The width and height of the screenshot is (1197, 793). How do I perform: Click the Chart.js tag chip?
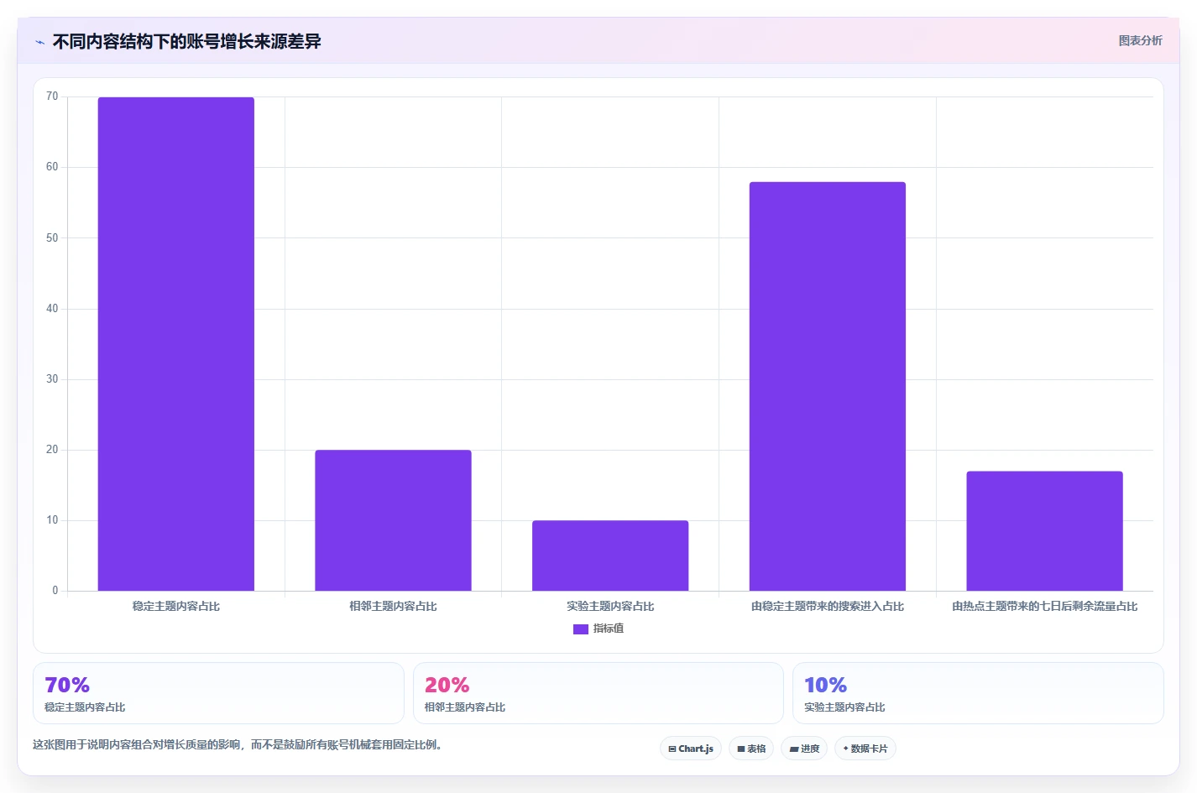pyautogui.click(x=691, y=749)
